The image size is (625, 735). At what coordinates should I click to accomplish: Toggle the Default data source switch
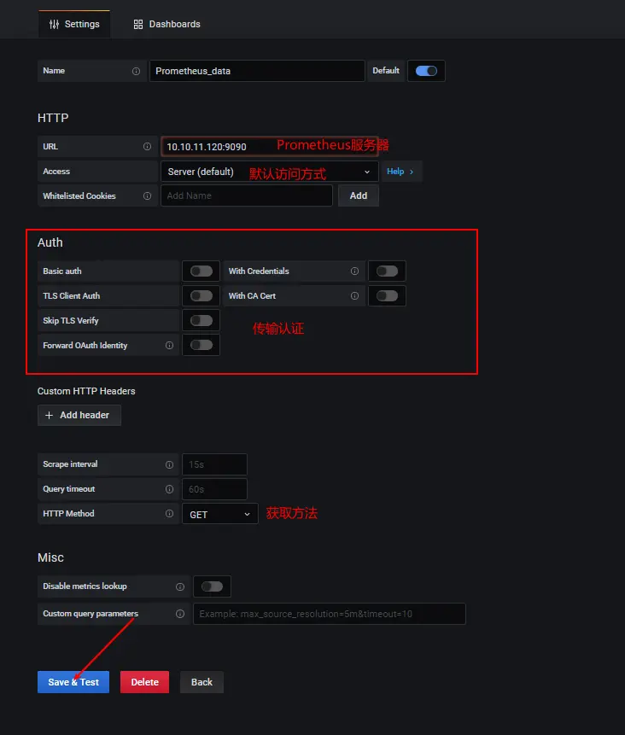pyautogui.click(x=426, y=71)
